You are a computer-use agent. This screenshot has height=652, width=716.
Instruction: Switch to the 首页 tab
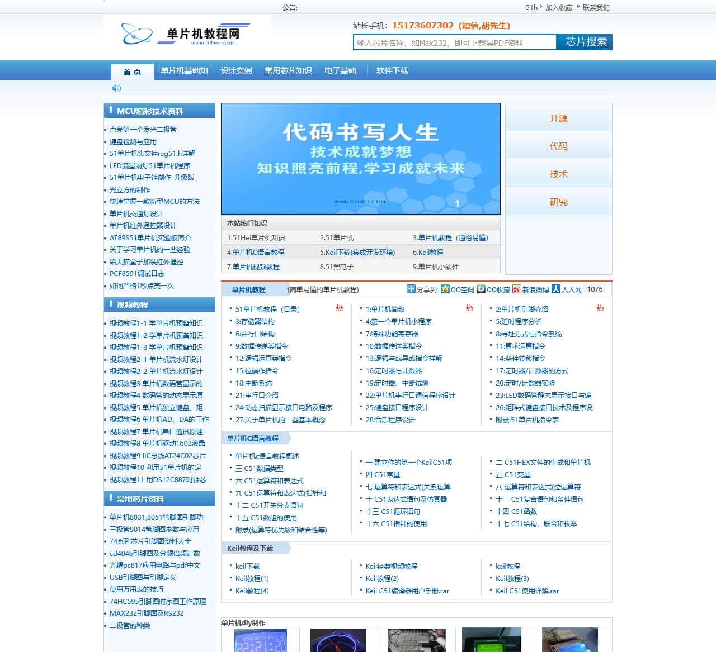point(132,71)
